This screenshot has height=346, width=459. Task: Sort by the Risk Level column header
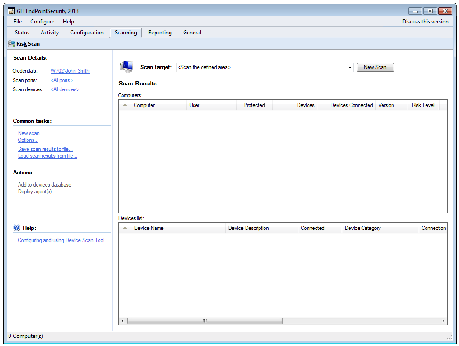pos(423,105)
